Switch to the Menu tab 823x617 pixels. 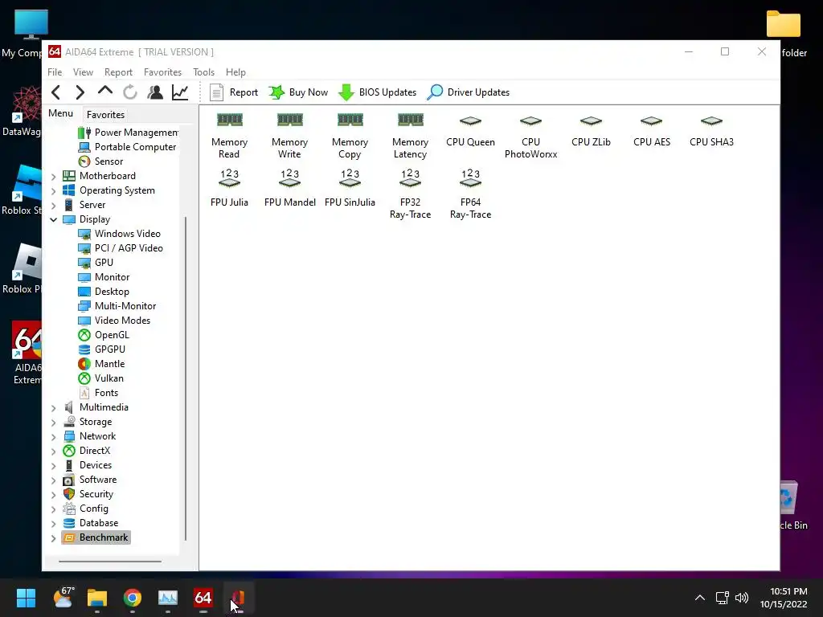[61, 113]
